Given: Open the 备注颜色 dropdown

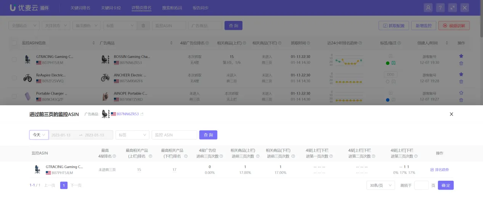Looking at the screenshot, I should 87,26.
